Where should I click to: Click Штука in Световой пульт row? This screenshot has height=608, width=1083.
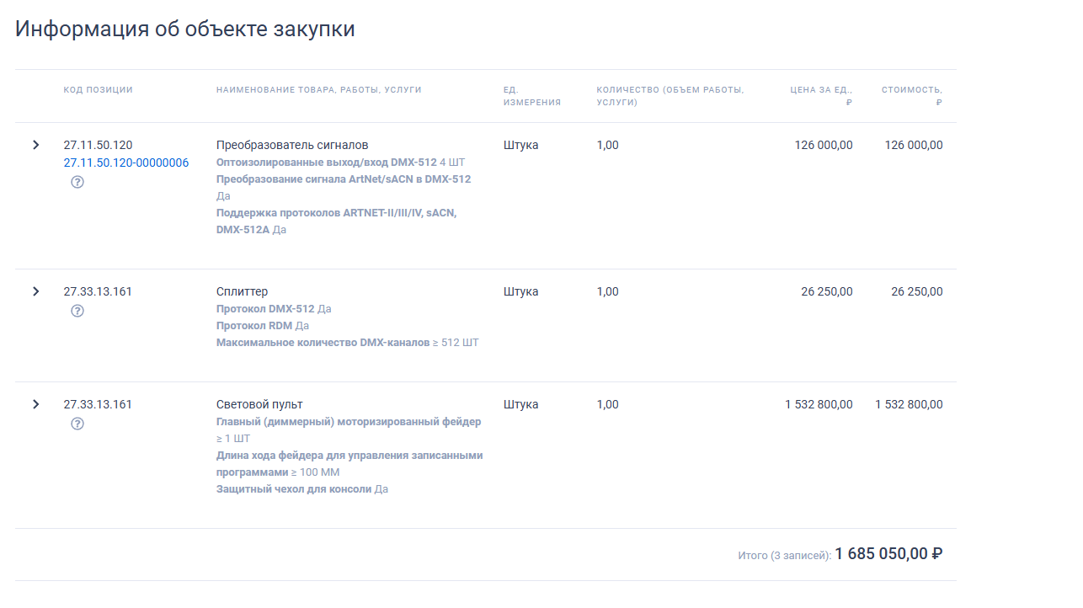pyautogui.click(x=521, y=404)
